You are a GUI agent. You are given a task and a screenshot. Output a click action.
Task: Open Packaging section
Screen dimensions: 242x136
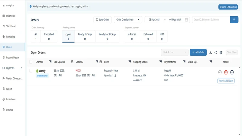(10, 37)
